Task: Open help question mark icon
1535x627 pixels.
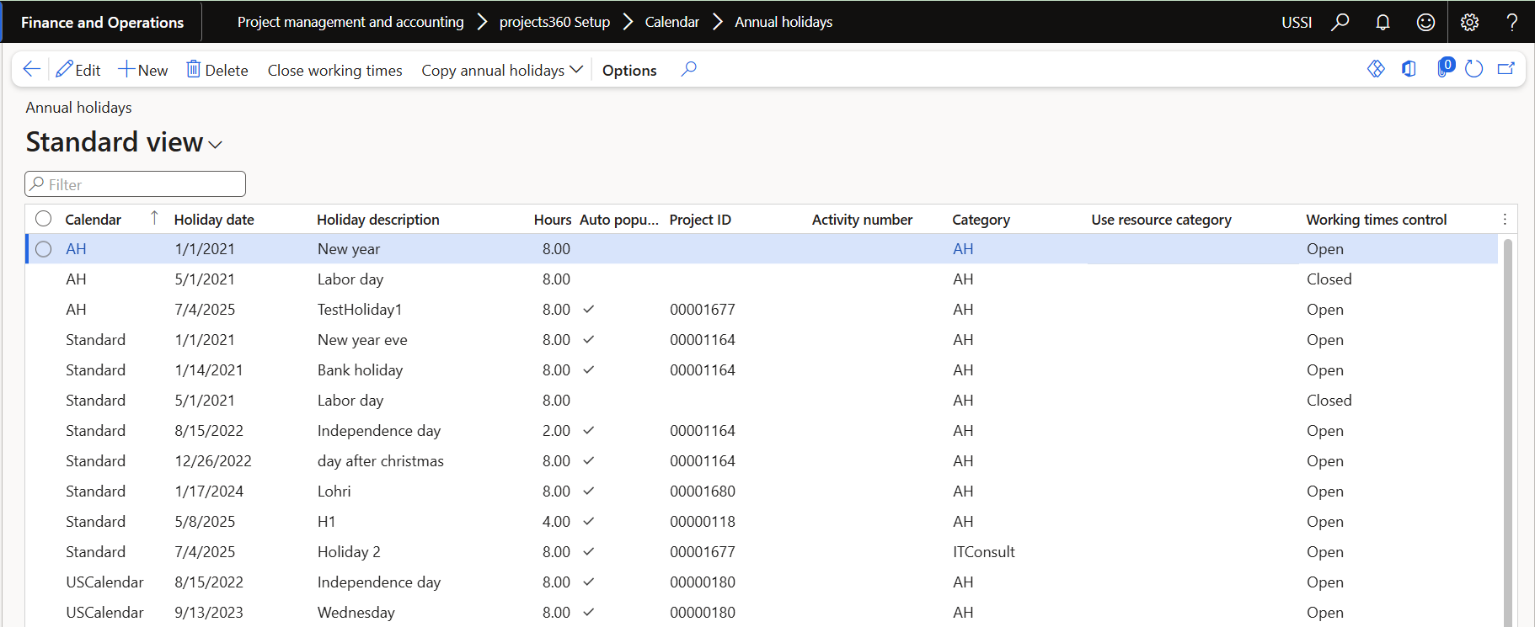Action: click(x=1511, y=23)
